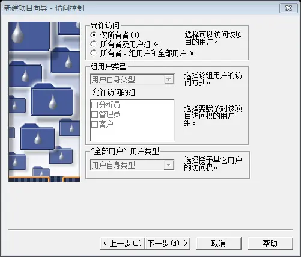Cancel the wizard with 取消

point(219,243)
